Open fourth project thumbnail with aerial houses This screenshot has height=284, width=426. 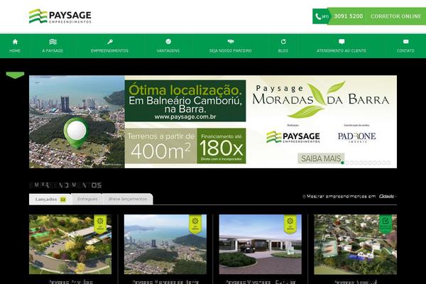[x=356, y=244]
